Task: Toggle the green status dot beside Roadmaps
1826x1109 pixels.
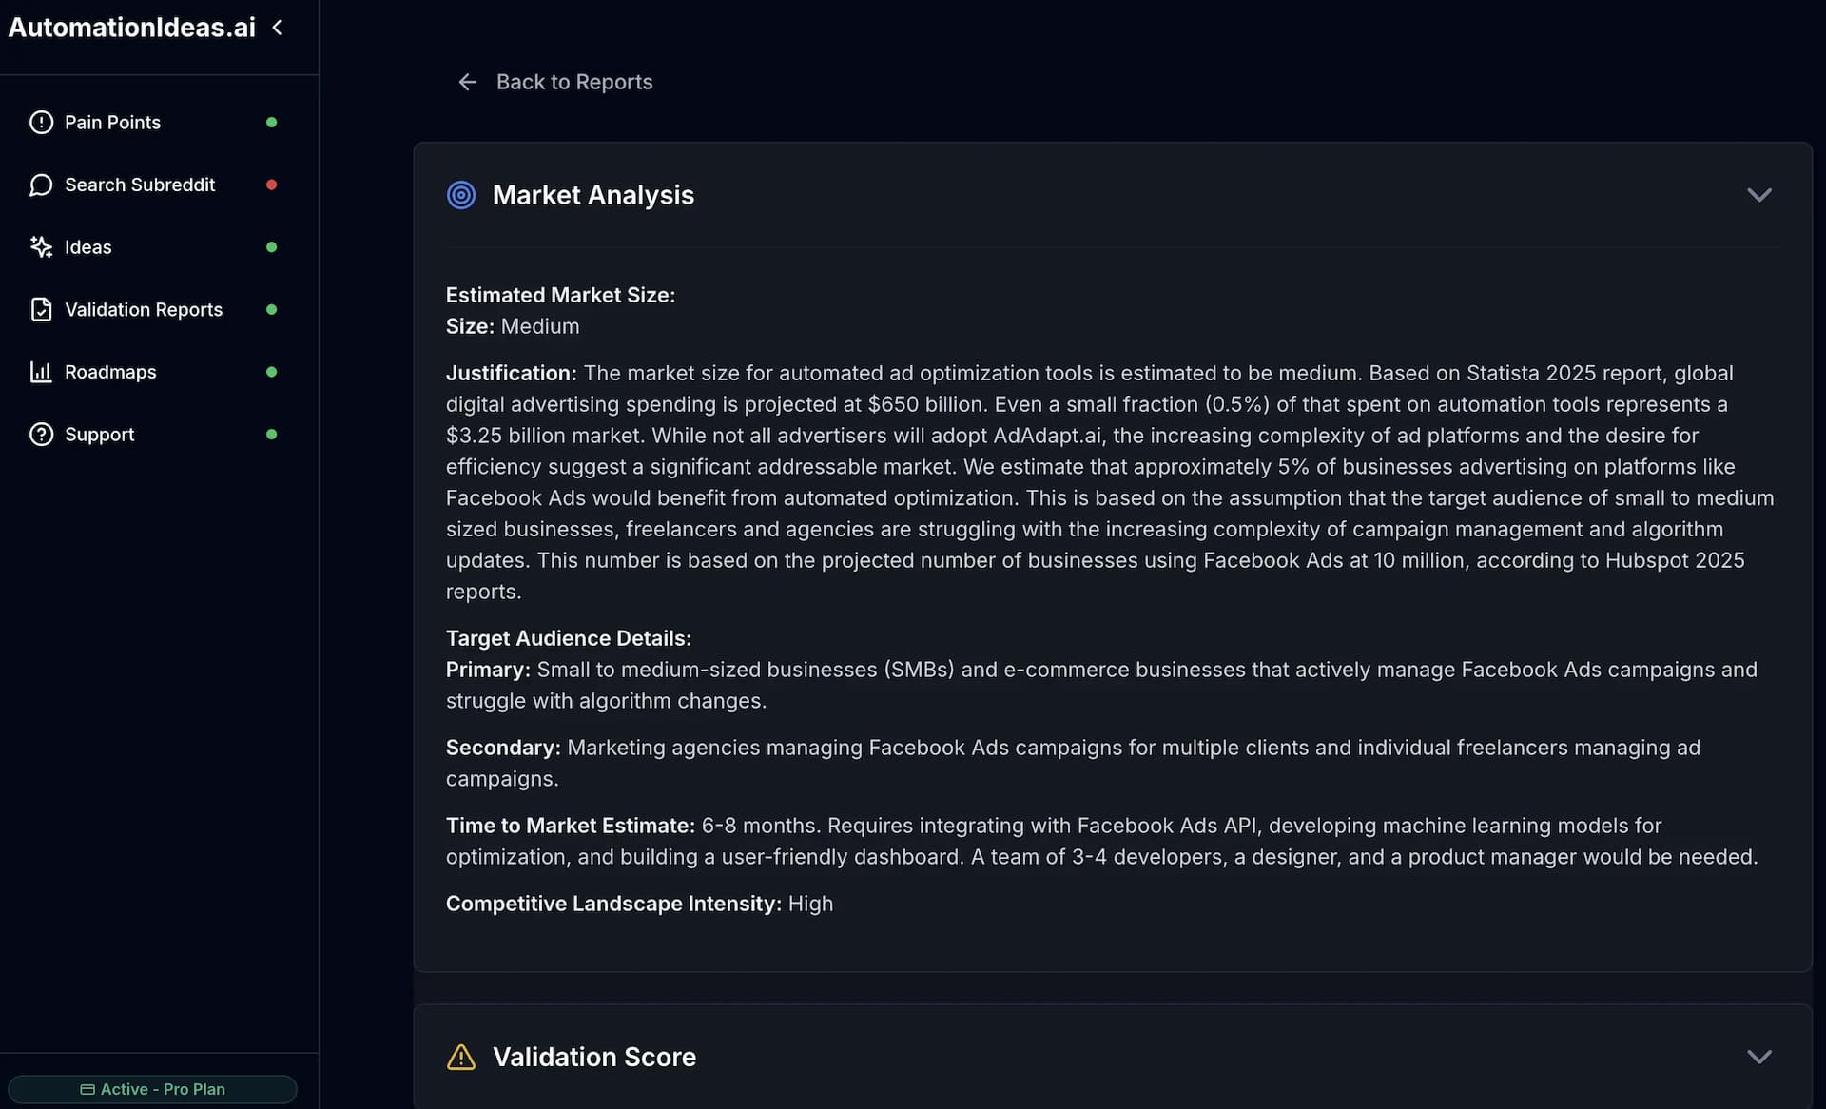Action: coord(272,371)
